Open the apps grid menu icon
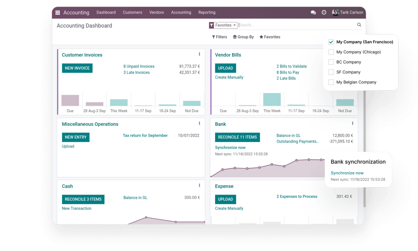Screen dimensions: 418x251 click(x=58, y=13)
